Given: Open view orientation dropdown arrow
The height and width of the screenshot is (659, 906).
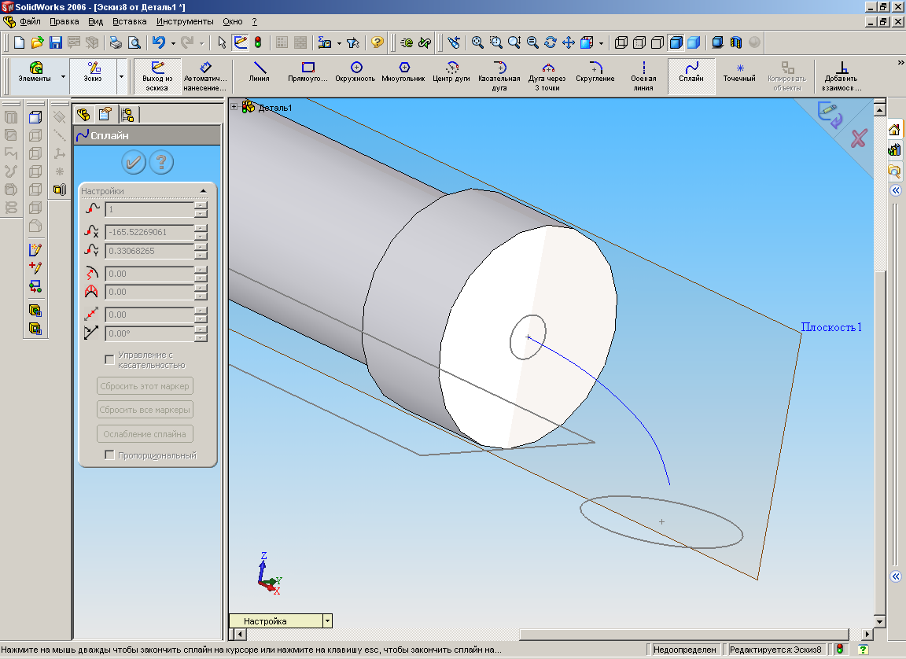Looking at the screenshot, I should (602, 43).
